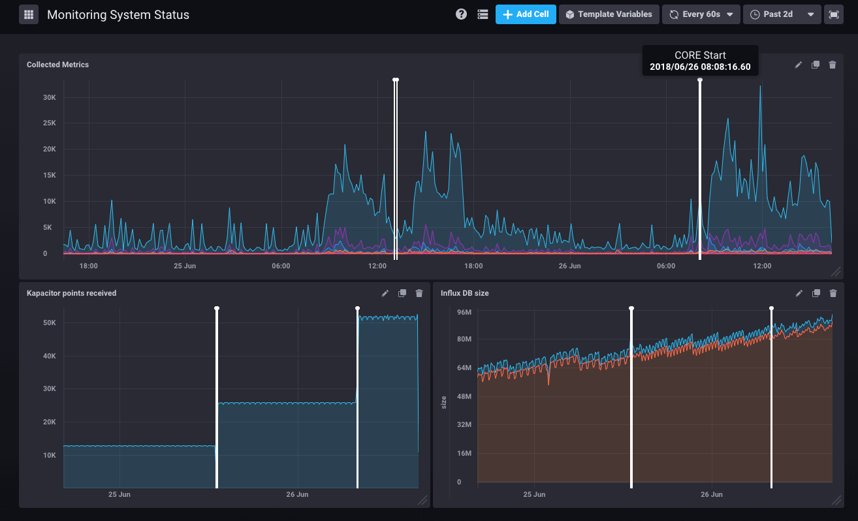
Task: Edit the Collected Metrics cell
Action: coord(798,65)
